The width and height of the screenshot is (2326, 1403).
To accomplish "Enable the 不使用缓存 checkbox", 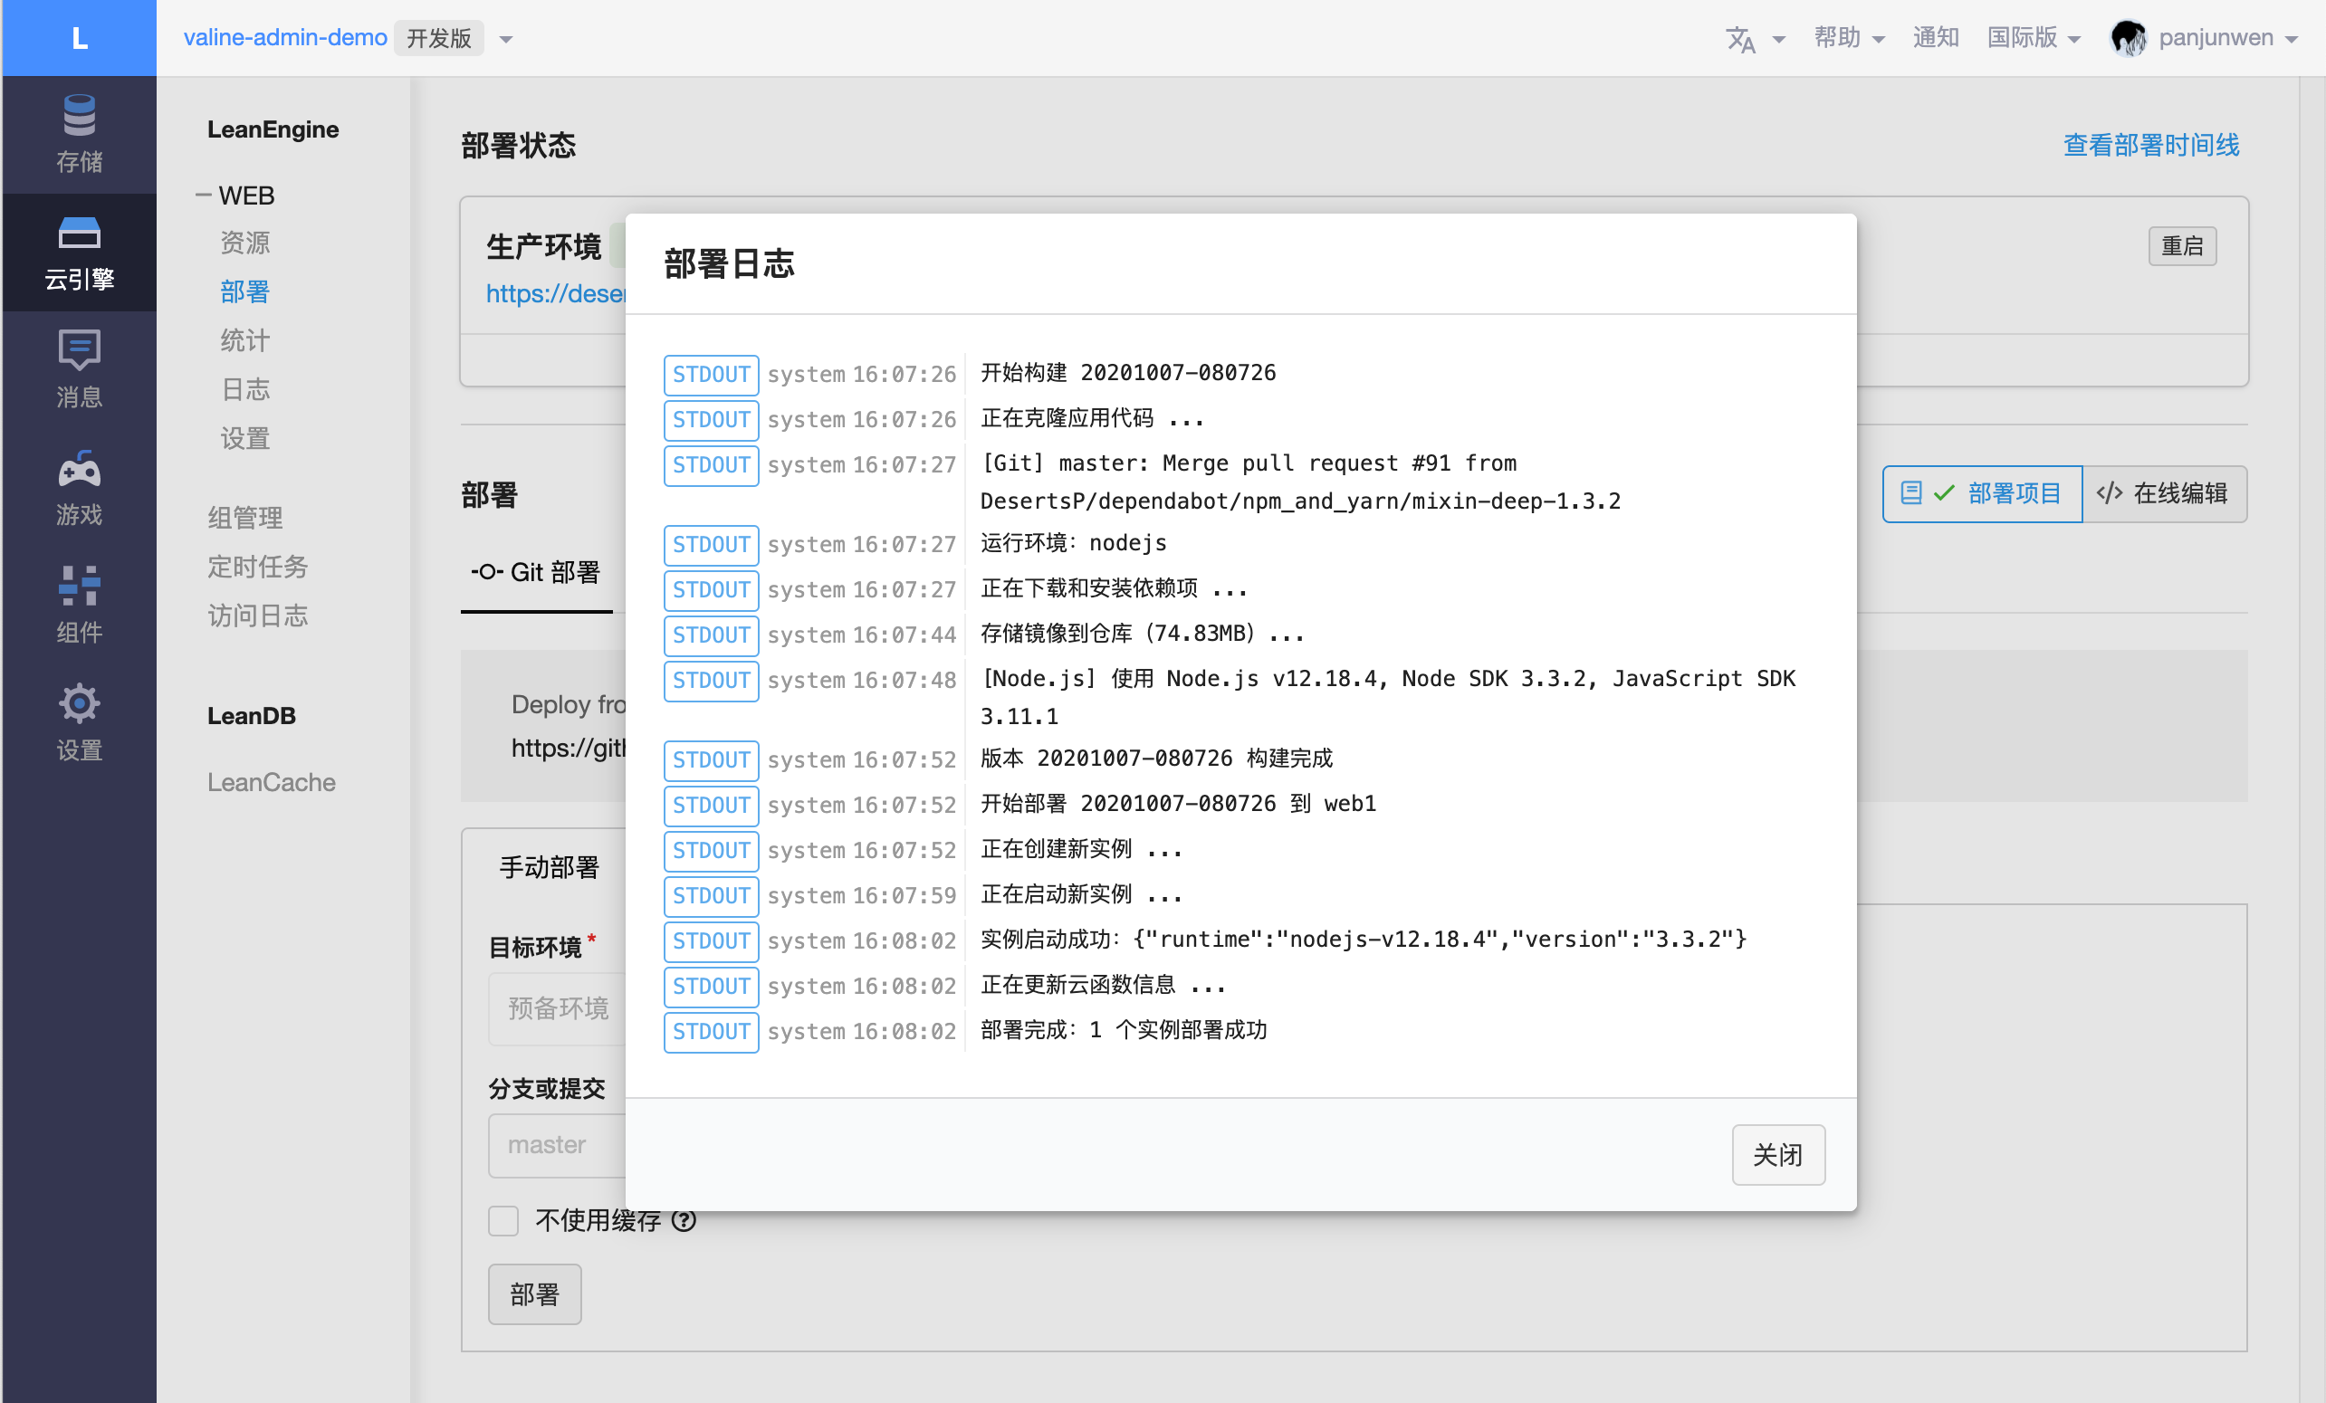I will click(503, 1220).
